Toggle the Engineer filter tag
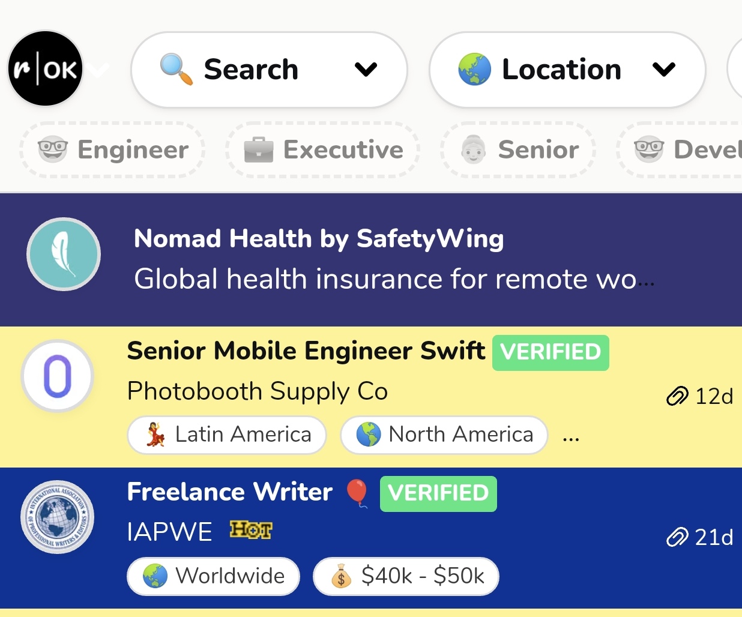The height and width of the screenshot is (617, 742). tap(113, 149)
